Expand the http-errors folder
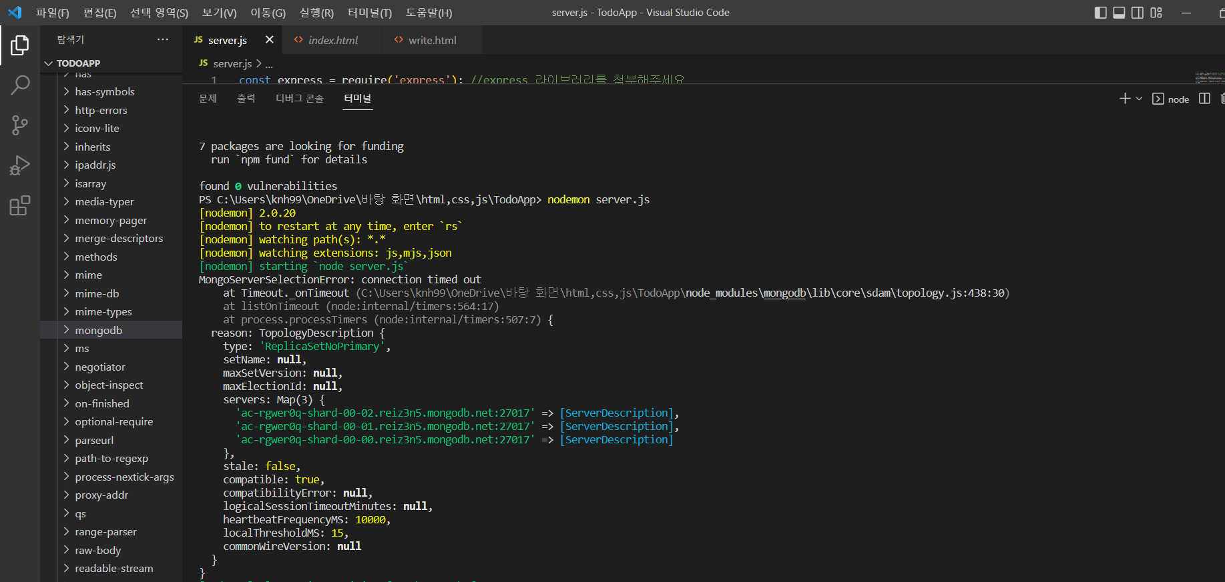Screen dimensions: 1225x582 (111, 110)
